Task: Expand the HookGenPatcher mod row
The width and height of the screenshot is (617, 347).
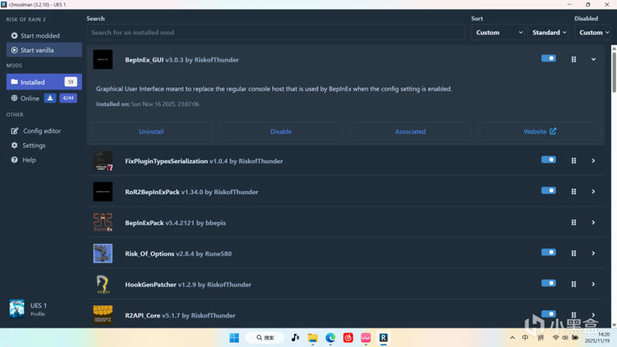Action: pyautogui.click(x=593, y=284)
